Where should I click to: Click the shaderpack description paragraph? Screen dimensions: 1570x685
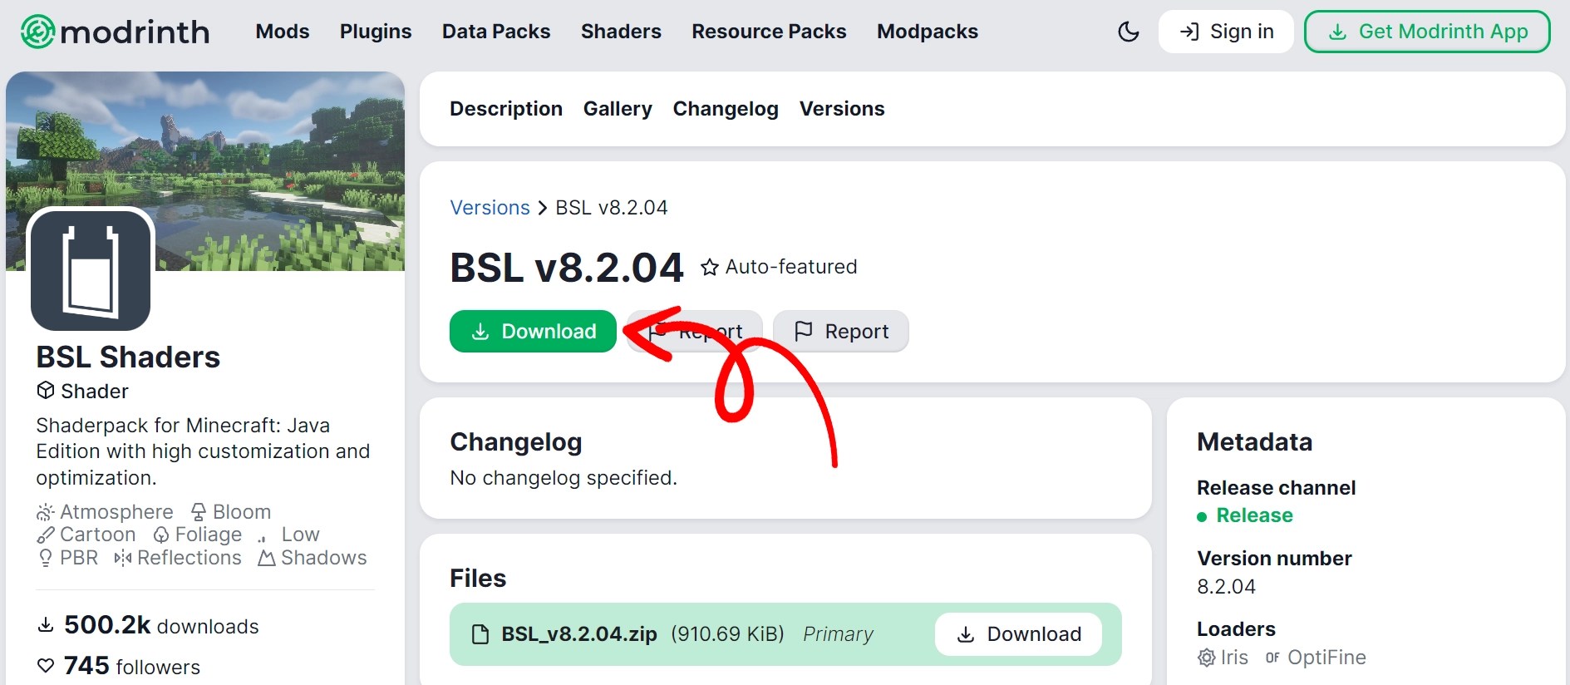pyautogui.click(x=203, y=451)
